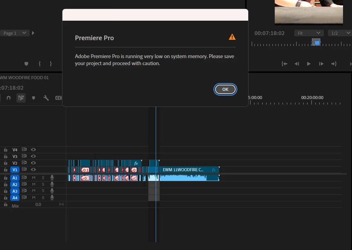The image size is (352, 250).
Task: Hide track V1 with eye icon
Action: pyautogui.click(x=33, y=169)
